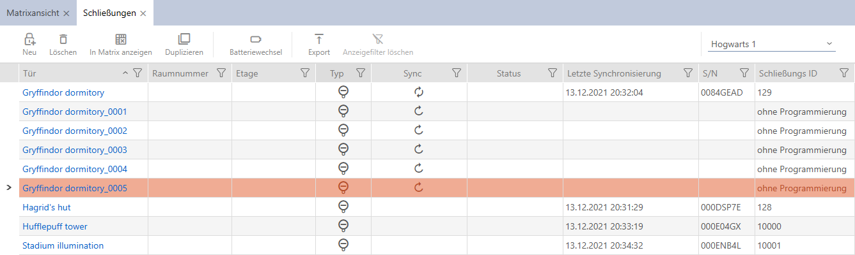This screenshot has height=255, width=855.
Task: Click the Batteriewechsel battery icon
Action: click(x=256, y=40)
